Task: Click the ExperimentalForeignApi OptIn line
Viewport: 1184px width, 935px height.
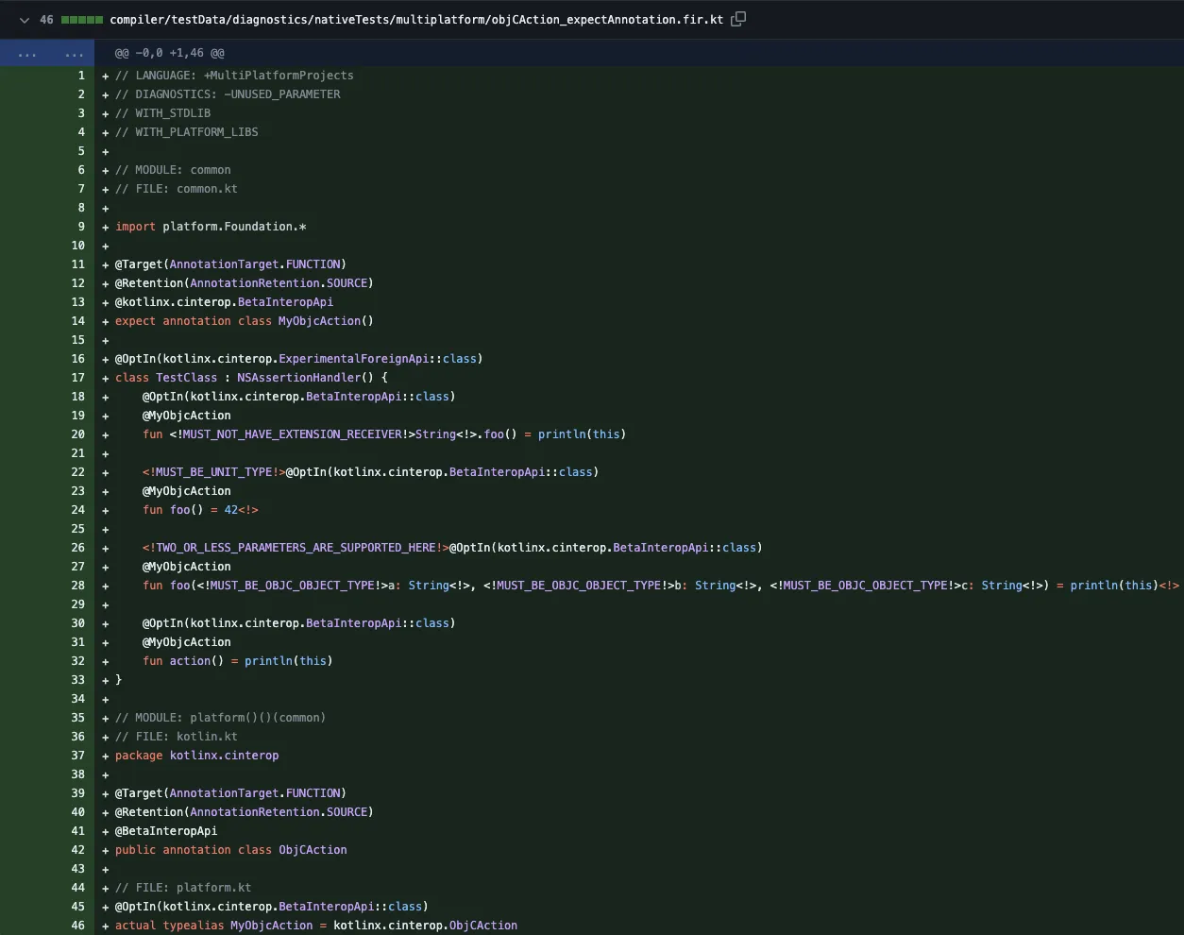Action: coord(299,359)
